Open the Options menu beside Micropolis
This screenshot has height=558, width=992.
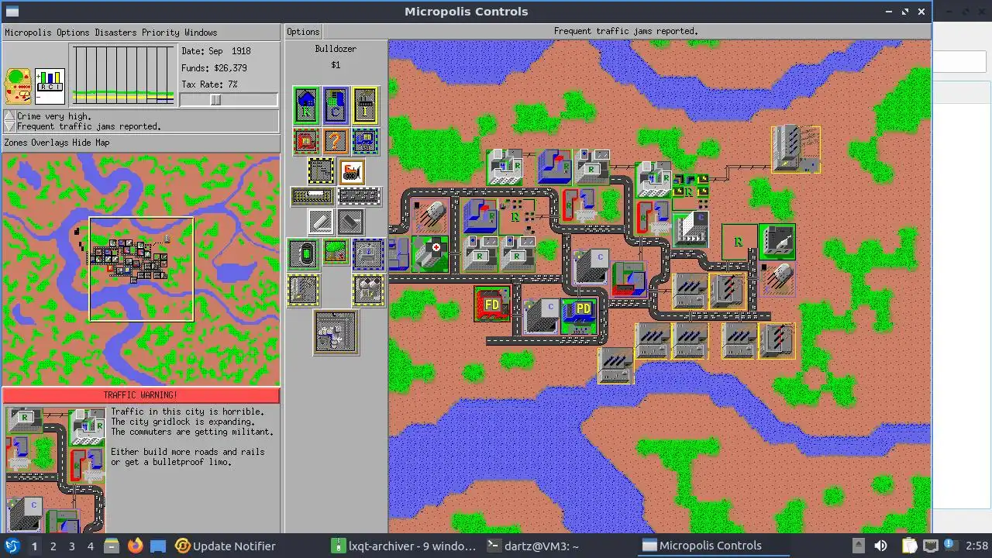(73, 33)
